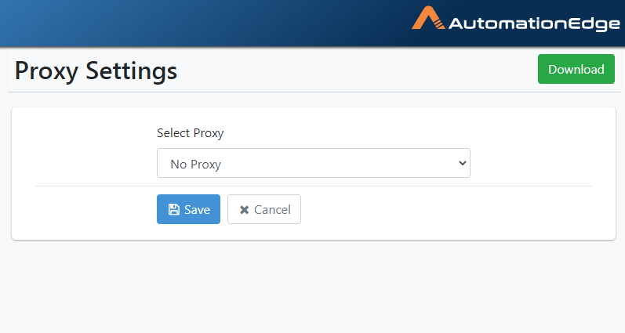Image resolution: width=625 pixels, height=333 pixels.
Task: Click blank page area below settings card
Action: click(x=312, y=287)
